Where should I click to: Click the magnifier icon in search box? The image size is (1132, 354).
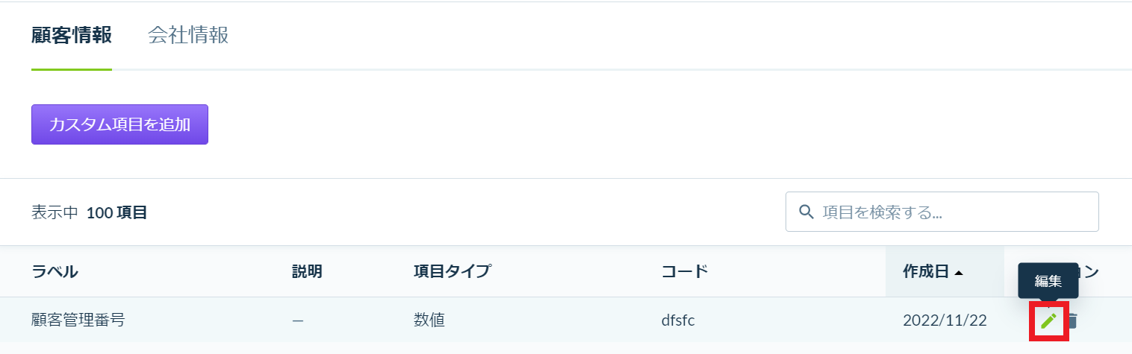(x=806, y=212)
